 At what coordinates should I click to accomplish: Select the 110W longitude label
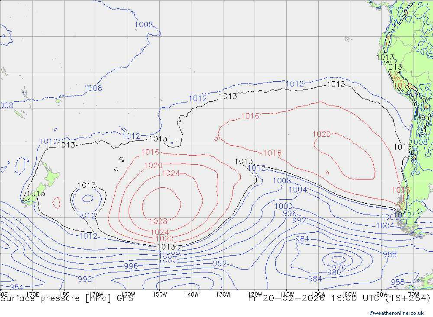pos(287,295)
